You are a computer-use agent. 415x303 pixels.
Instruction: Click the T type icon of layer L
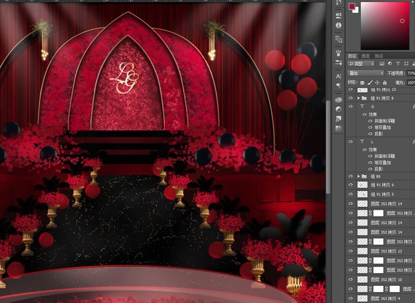362,142
